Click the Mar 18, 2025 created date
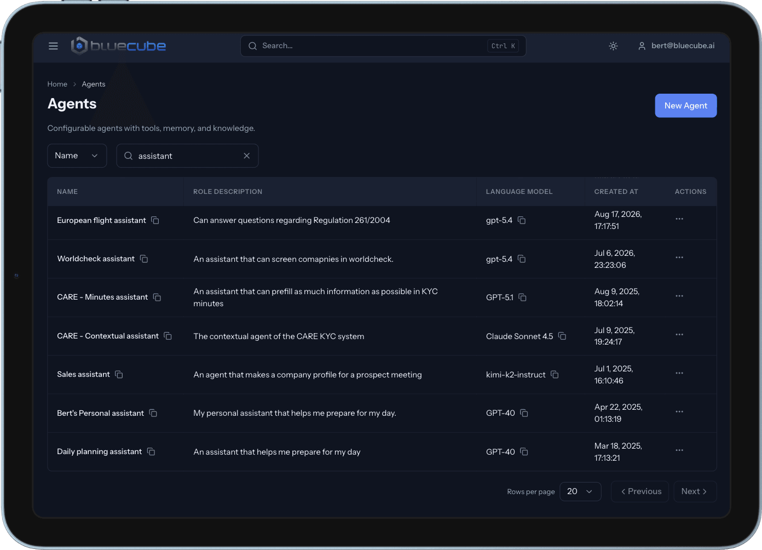Screen dimensions: 762x550 coord(618,452)
